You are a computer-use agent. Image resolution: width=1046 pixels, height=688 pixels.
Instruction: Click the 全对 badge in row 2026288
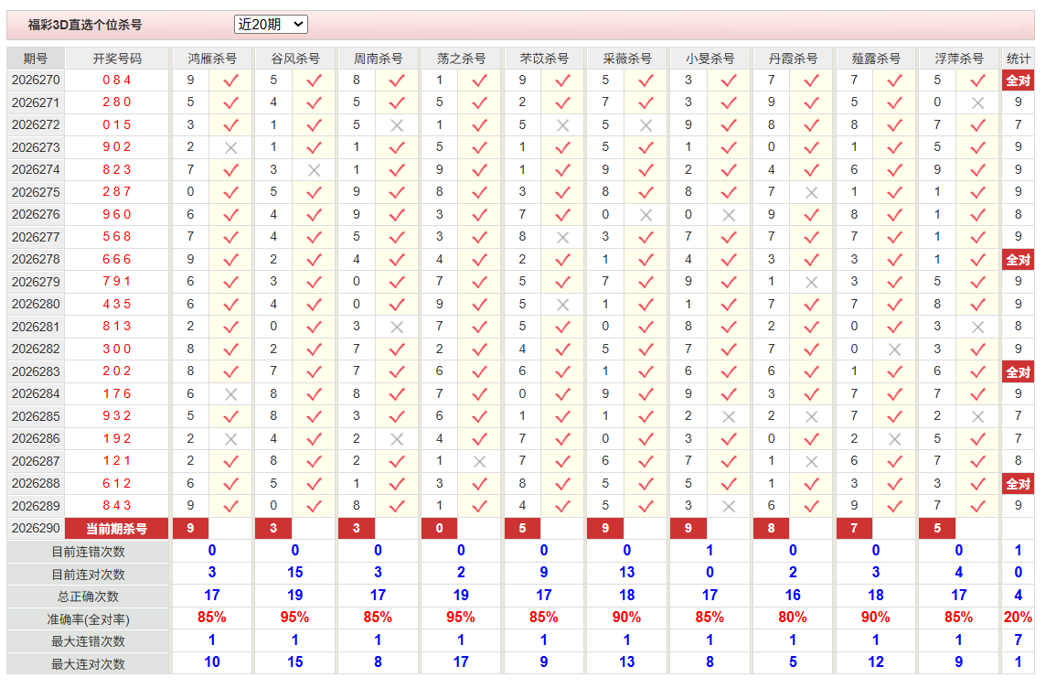click(x=1018, y=484)
